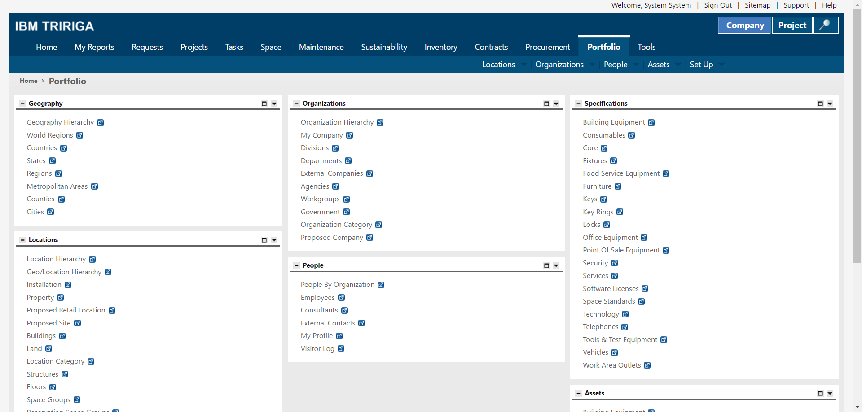This screenshot has height=412, width=862.
Task: Open the Sitemap link
Action: click(757, 5)
